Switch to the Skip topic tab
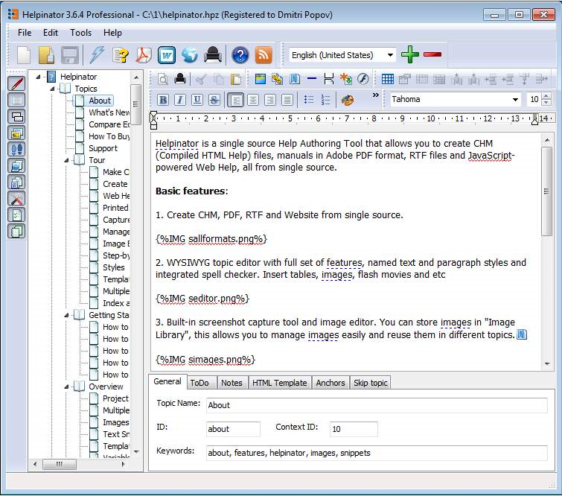The image size is (562, 496). coord(371,383)
